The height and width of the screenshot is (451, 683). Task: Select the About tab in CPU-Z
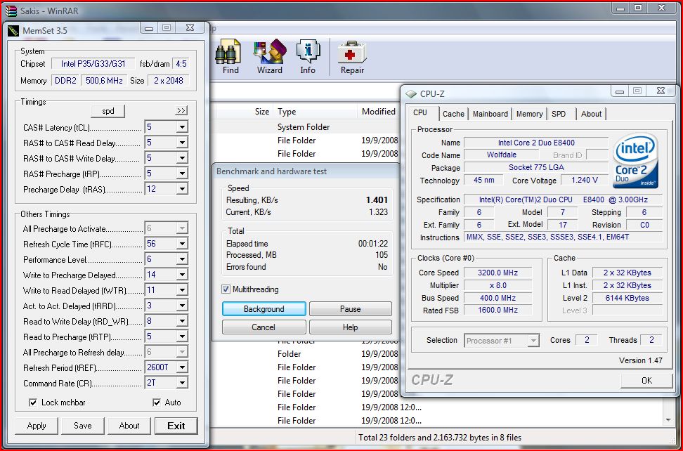pyautogui.click(x=591, y=114)
